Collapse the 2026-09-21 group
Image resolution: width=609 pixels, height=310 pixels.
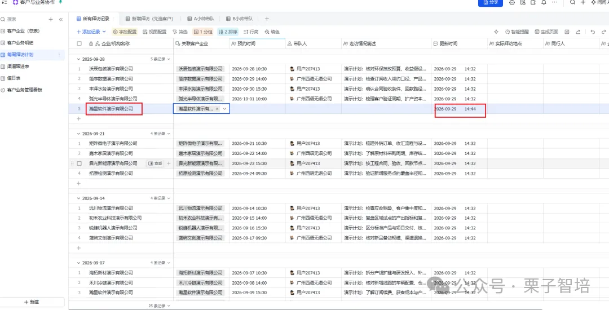pyautogui.click(x=78, y=134)
